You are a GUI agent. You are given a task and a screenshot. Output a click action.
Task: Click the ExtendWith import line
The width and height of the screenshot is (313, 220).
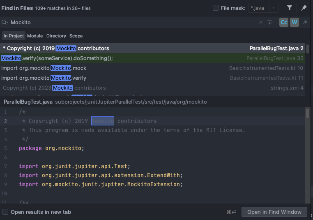point(101,175)
